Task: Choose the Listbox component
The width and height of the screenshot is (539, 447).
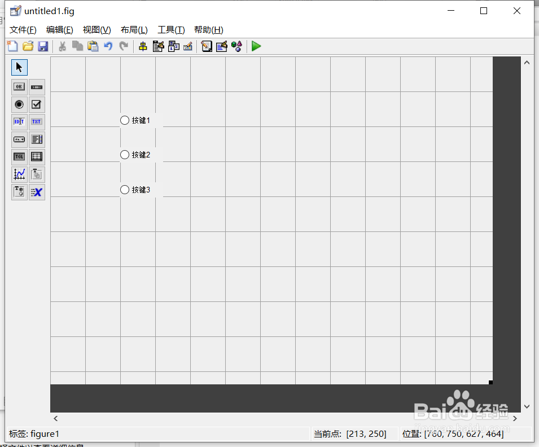Action: tap(37, 139)
